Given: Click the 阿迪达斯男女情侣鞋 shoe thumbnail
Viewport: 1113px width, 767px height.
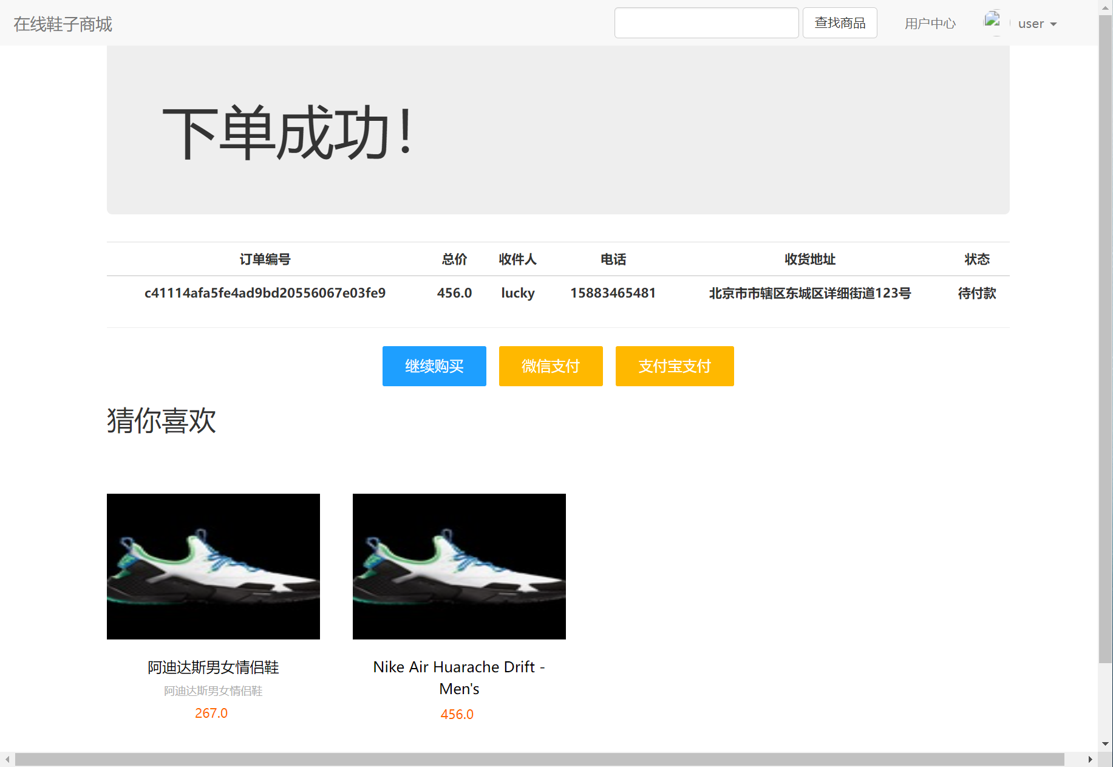Looking at the screenshot, I should [213, 567].
